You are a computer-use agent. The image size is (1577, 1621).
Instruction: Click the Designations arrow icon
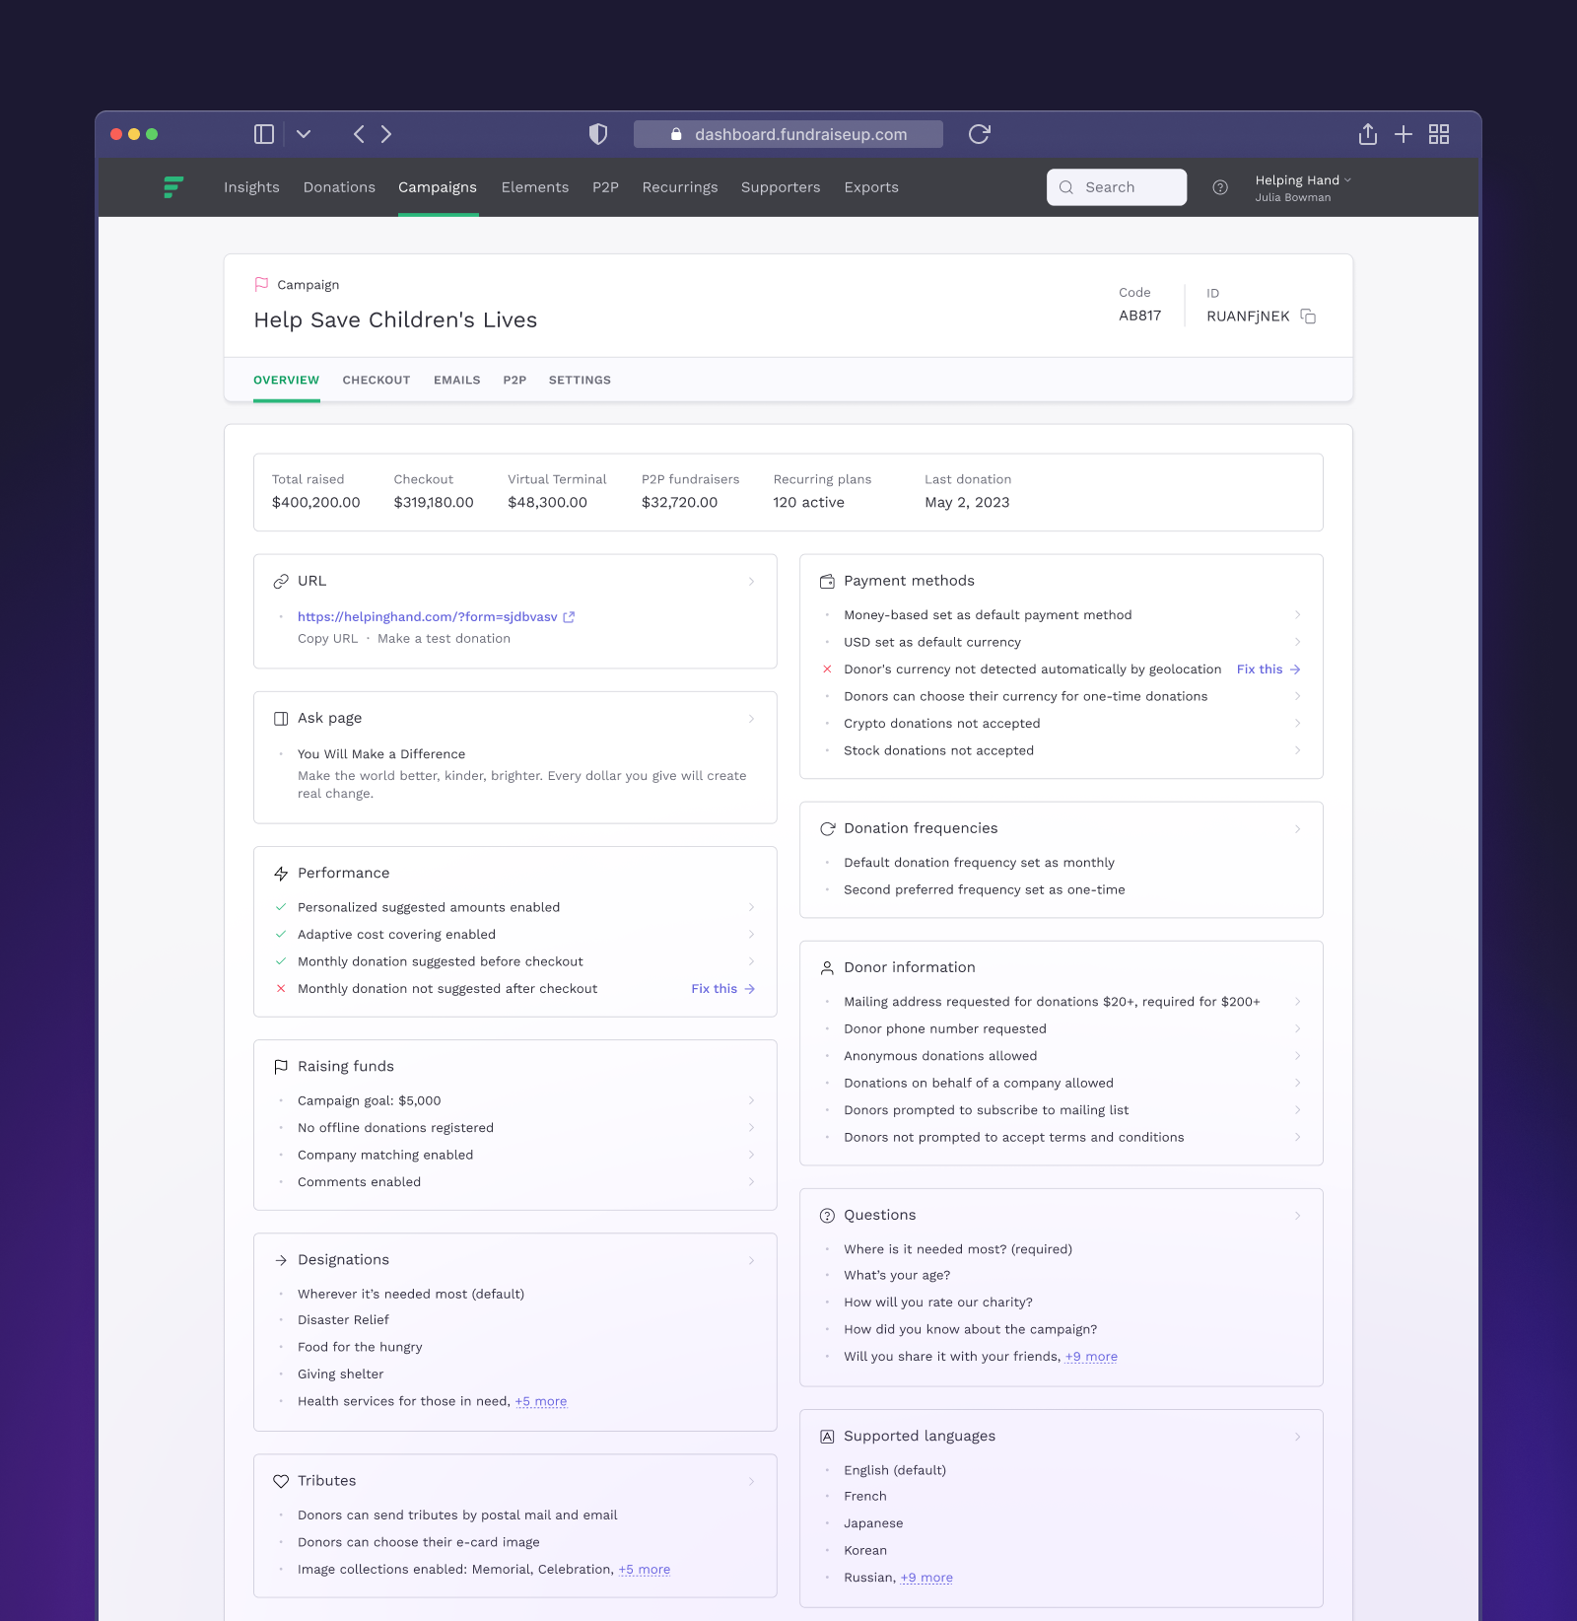(x=281, y=1260)
